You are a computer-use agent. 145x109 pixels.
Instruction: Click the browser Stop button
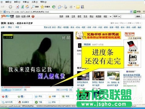click(18, 7)
